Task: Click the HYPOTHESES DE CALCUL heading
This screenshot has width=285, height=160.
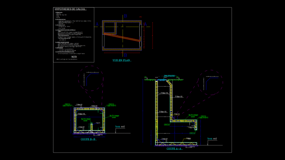Action: 71,9
